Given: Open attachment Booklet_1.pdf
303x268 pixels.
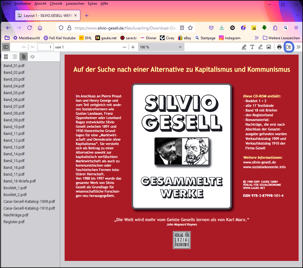Looking at the screenshot, I should click(x=15, y=188).
